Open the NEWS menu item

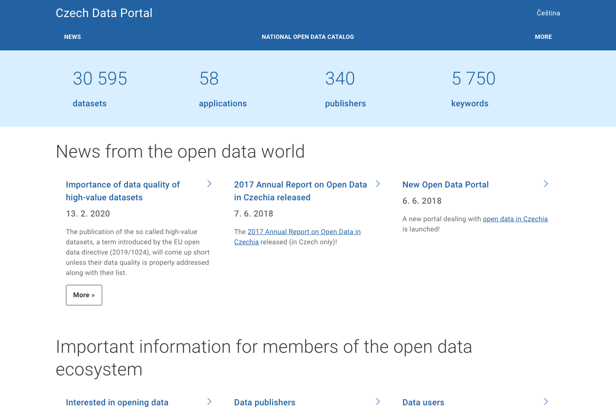(72, 37)
